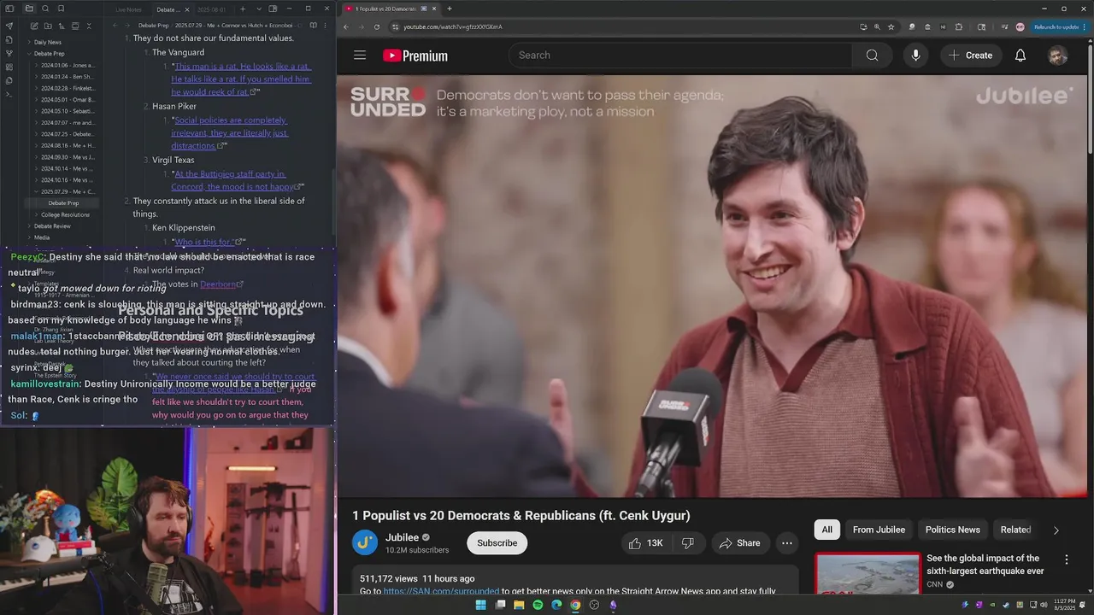This screenshot has height=615, width=1094.
Task: Add a new tab in Obsidian
Action: pyautogui.click(x=243, y=9)
